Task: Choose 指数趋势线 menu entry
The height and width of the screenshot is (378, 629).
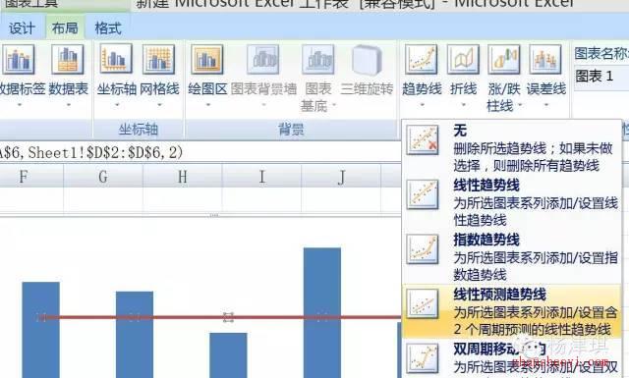Action: coord(512,257)
